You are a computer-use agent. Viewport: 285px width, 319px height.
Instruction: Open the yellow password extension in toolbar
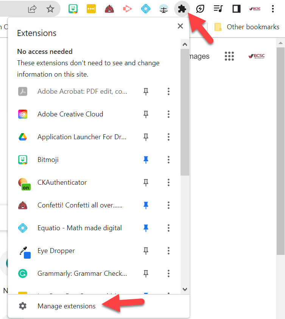click(91, 9)
